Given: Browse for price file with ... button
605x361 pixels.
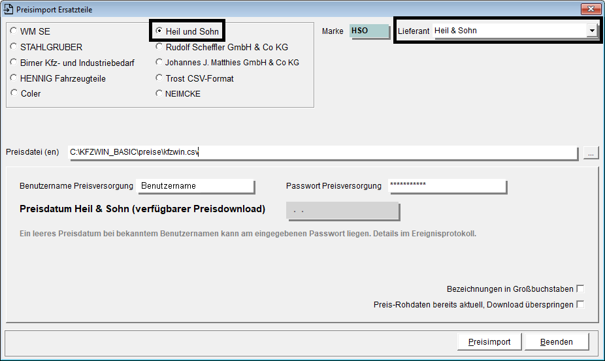Looking at the screenshot, I should tap(591, 153).
